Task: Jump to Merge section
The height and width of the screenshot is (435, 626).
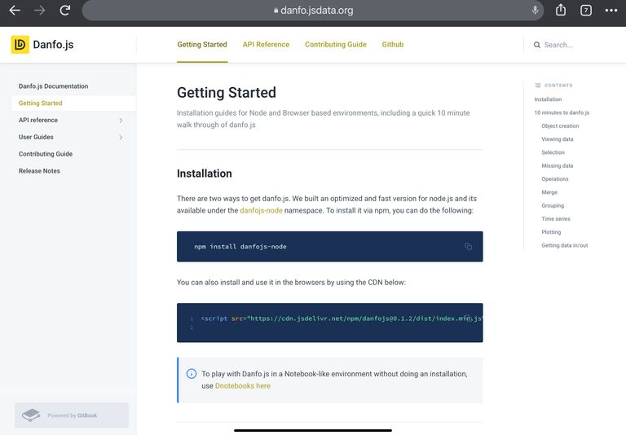Action: [549, 192]
